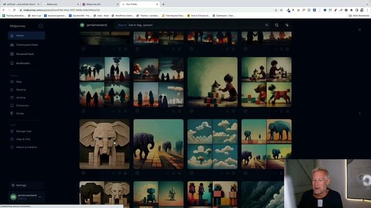Screen dimensions: 371x208
Task: Open the wooden block elephant head image
Action: (104, 144)
